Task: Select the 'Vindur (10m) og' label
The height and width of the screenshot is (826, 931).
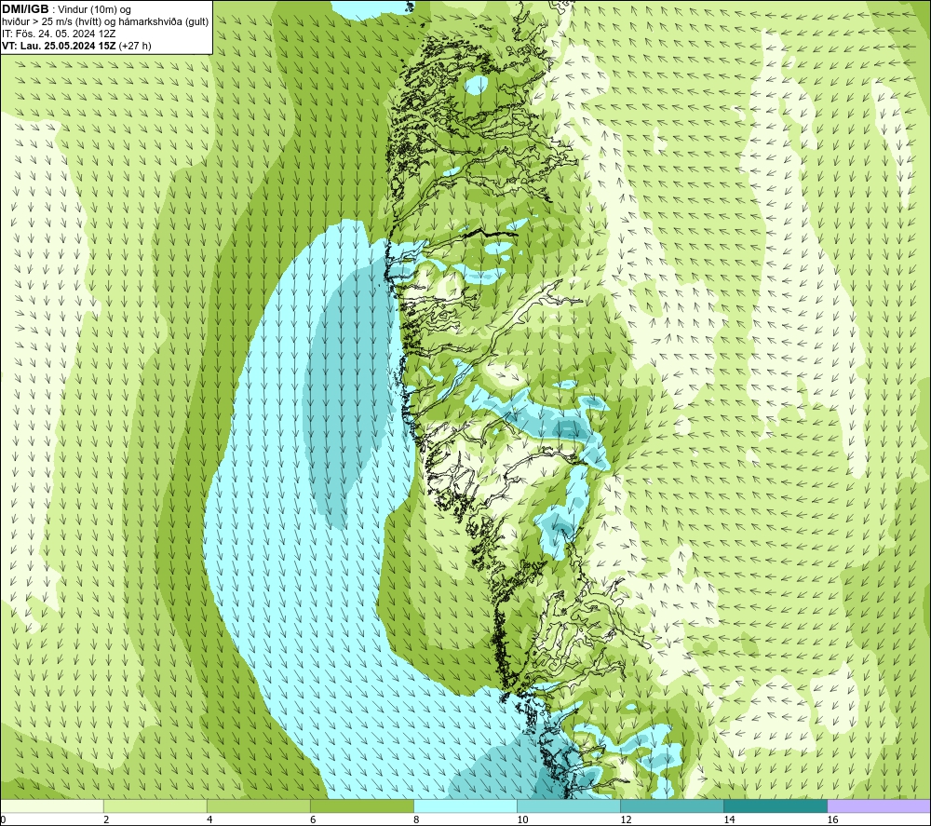Action: [x=94, y=10]
